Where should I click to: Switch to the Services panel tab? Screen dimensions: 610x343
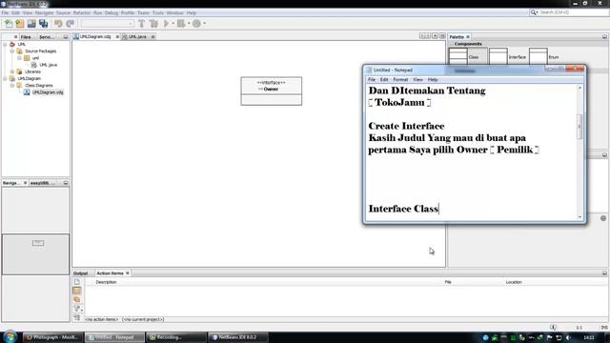click(x=46, y=37)
